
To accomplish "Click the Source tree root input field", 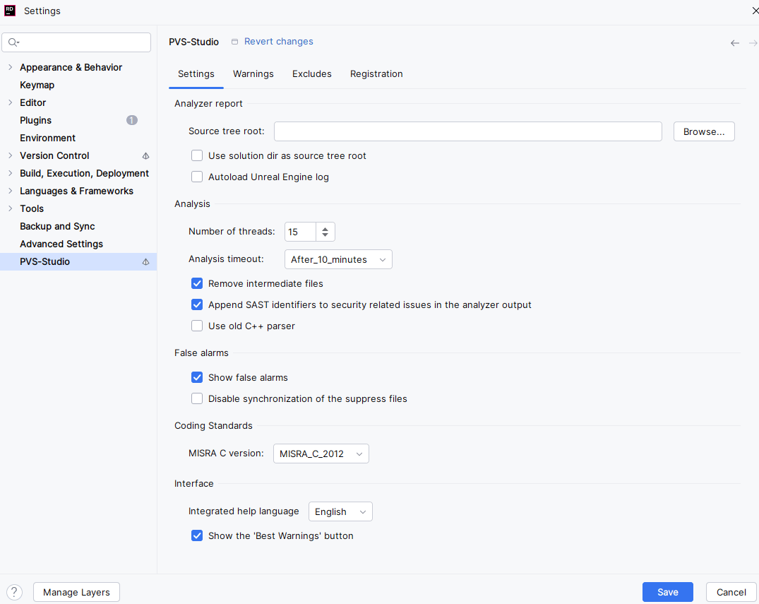I will [x=467, y=131].
